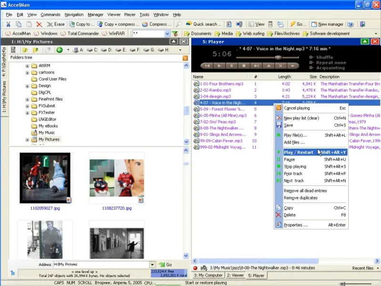
Task: Click the player's eject button
Action: pos(268,66)
